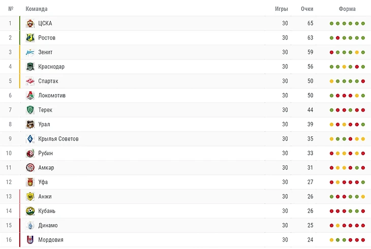Image resolution: width=371 pixels, height=249 pixels.
Task: Click the Локомотив team crest
Action: 30,95
